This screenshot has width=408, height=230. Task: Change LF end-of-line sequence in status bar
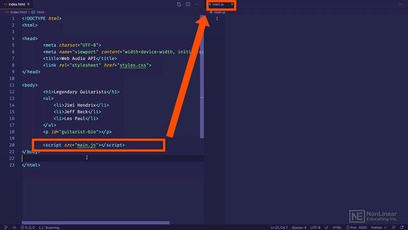(x=326, y=227)
